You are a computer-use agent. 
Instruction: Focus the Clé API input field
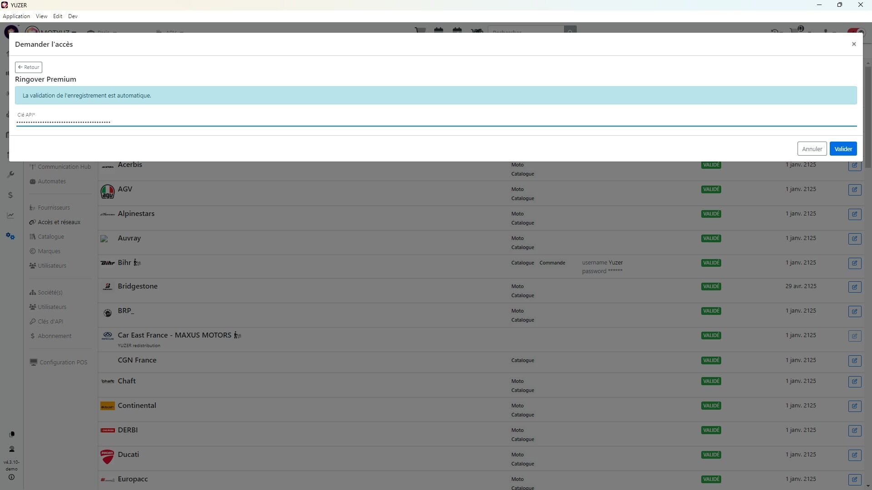(x=436, y=122)
